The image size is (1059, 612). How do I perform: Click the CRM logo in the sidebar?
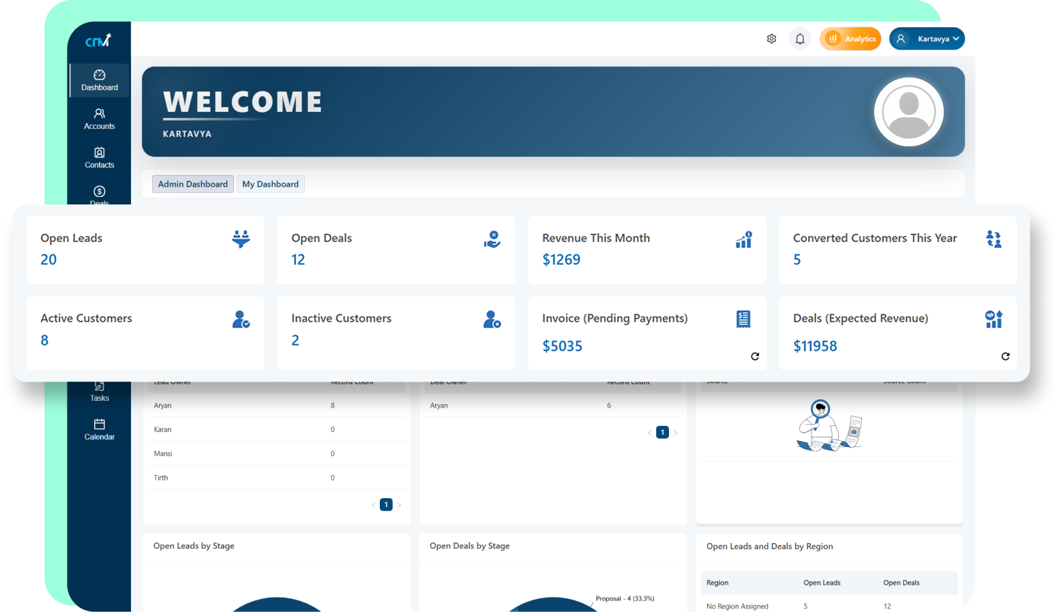(98, 41)
